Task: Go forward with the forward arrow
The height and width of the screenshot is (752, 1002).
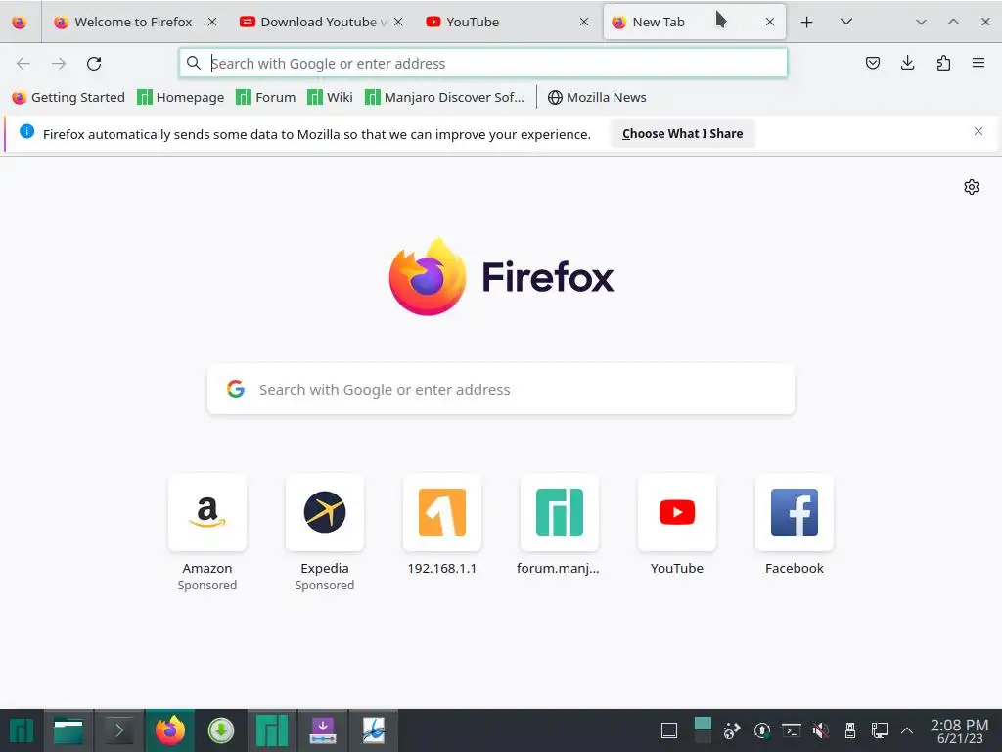Action: (59, 64)
